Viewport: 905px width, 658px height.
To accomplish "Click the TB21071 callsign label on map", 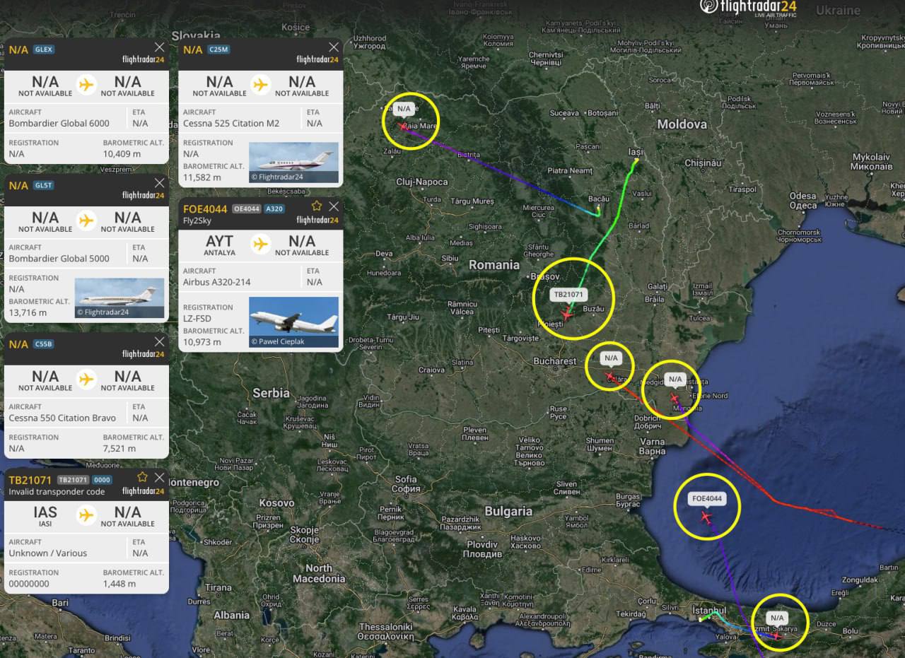I will click(x=570, y=295).
